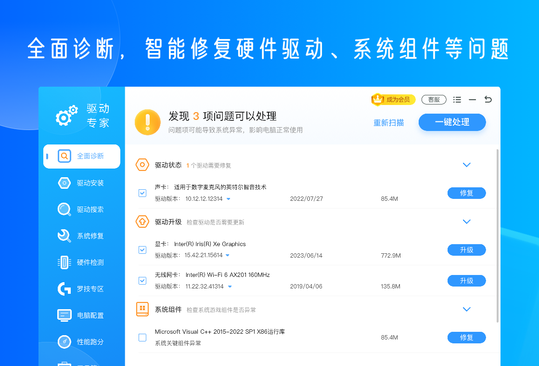Open version dropdown for 10.12.12.12314

(x=229, y=199)
